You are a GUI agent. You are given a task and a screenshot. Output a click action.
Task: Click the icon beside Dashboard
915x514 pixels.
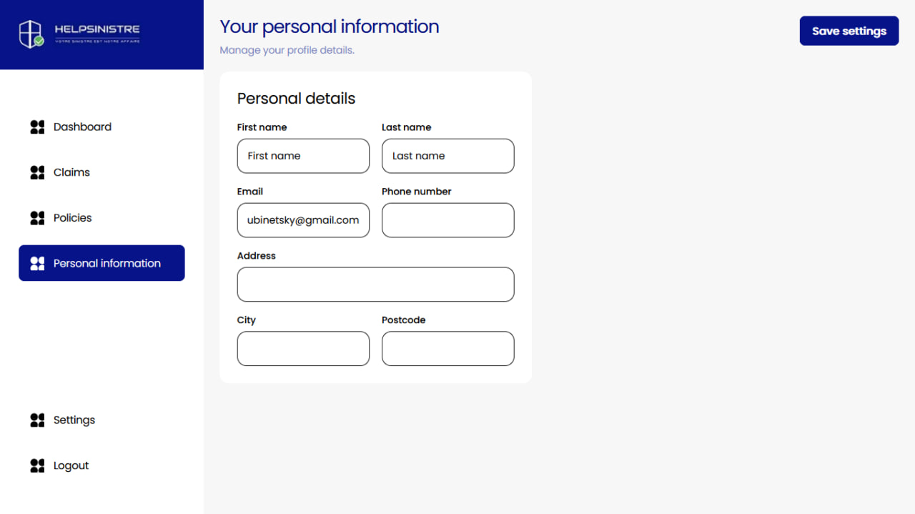pos(37,127)
